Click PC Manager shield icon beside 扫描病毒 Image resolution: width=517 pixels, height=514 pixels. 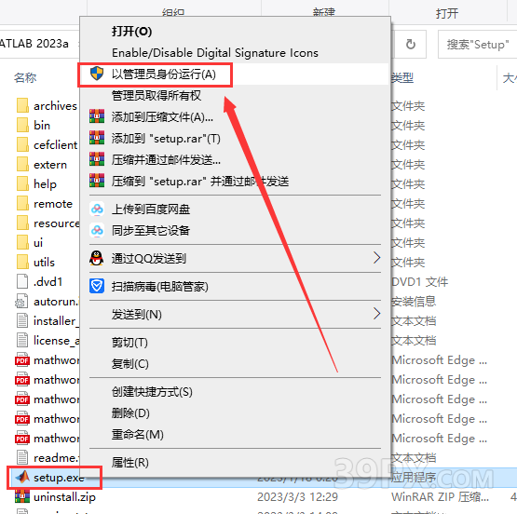[97, 286]
